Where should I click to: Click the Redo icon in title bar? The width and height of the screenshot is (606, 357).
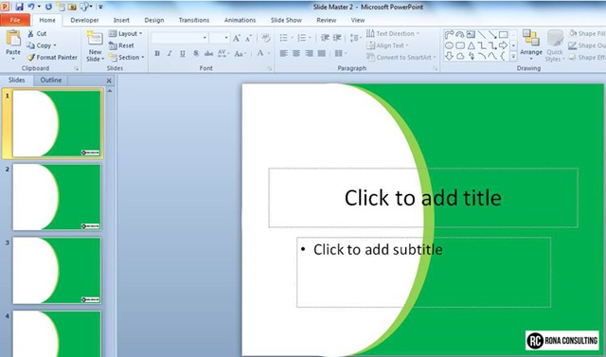coord(48,7)
